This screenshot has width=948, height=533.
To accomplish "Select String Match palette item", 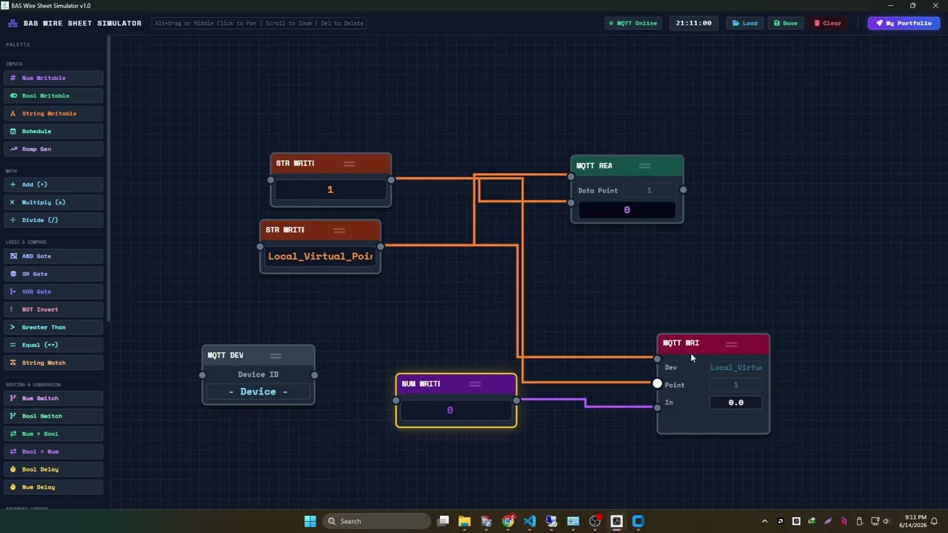I will pyautogui.click(x=53, y=363).
